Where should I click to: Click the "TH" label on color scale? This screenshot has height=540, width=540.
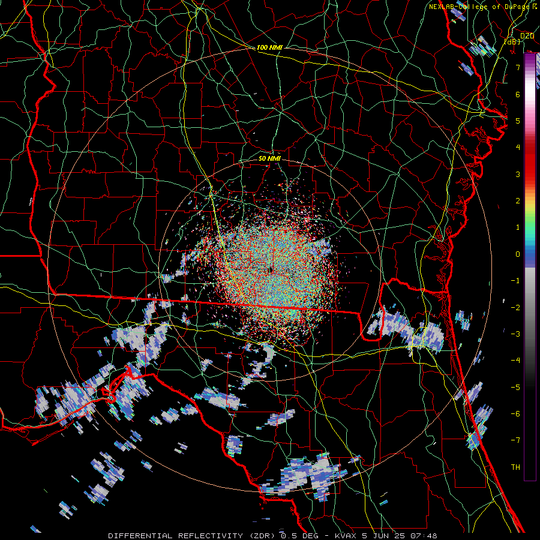(x=515, y=467)
